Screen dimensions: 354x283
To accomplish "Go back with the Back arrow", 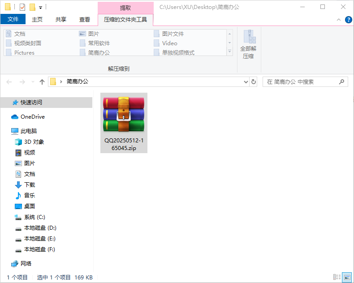I will point(9,81).
